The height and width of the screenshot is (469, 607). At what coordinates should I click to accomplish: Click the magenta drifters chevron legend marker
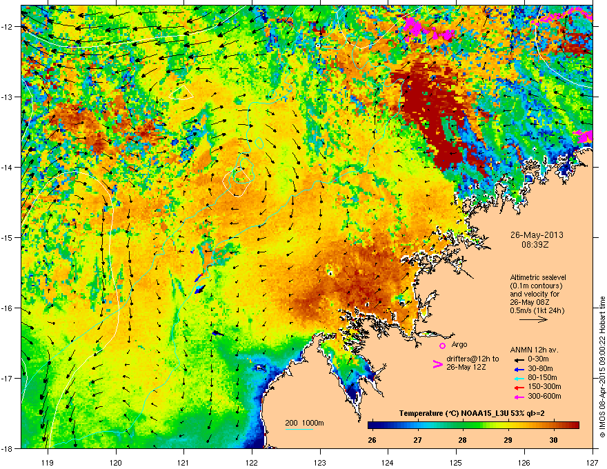437,363
